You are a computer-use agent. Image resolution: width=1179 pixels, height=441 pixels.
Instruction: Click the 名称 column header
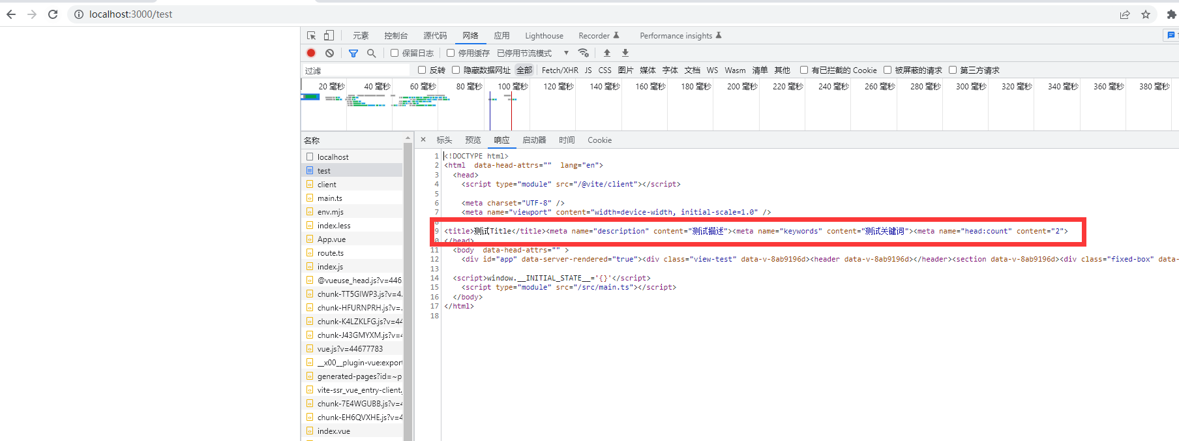pyautogui.click(x=352, y=140)
